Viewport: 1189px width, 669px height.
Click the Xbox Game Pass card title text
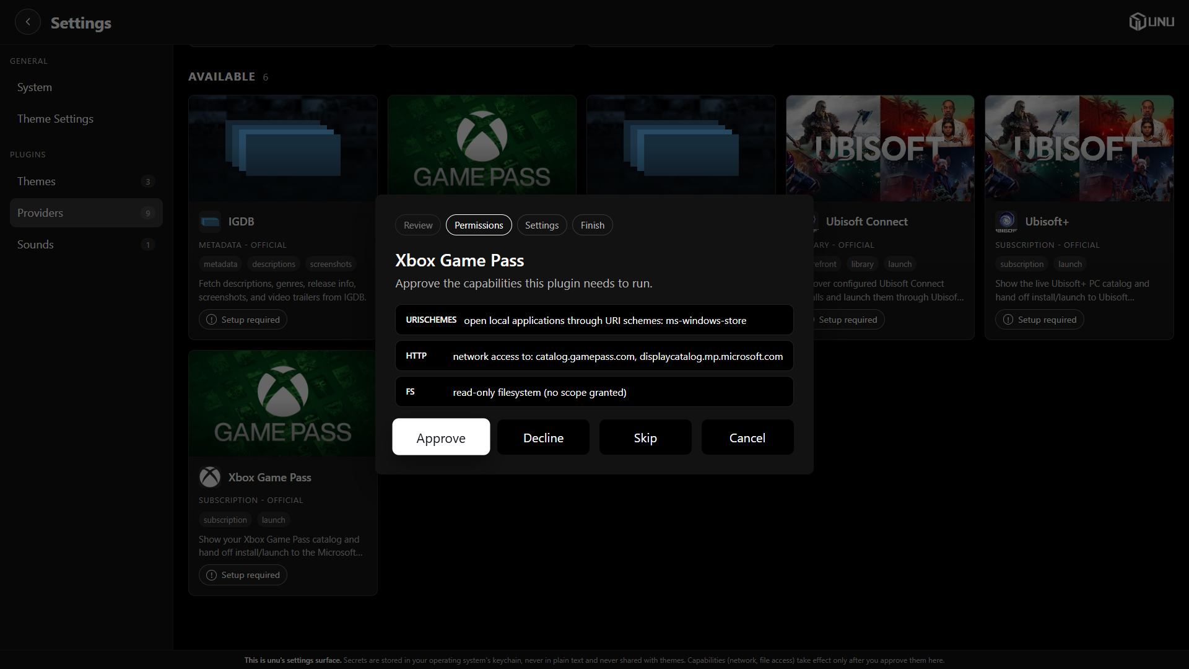(x=269, y=478)
